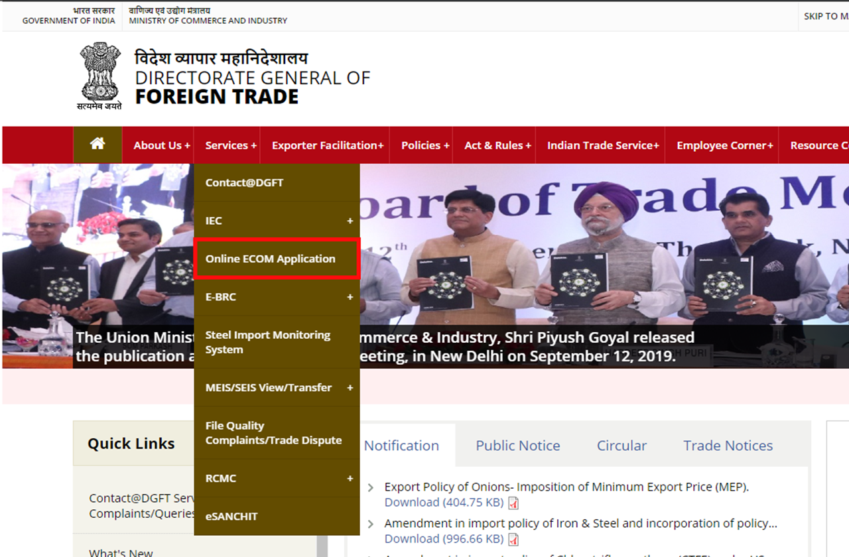The height and width of the screenshot is (557, 849).
Task: Open Contact@DGFT Service link in Quick Links
Action: 142,506
